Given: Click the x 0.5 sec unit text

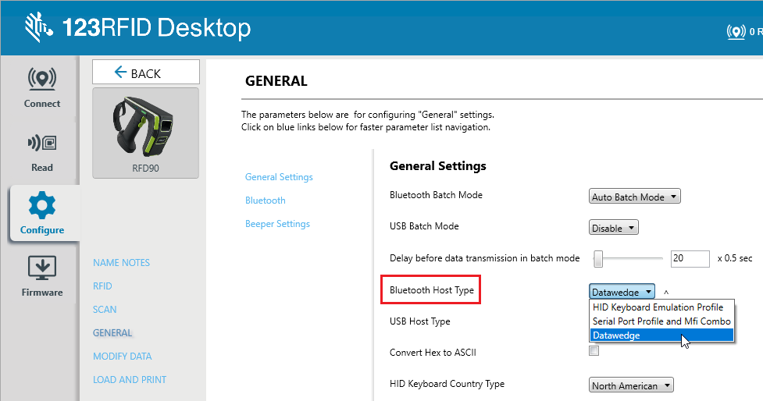Looking at the screenshot, I should tap(735, 258).
